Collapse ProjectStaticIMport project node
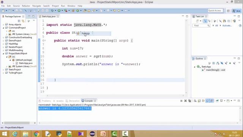 tap(3, 54)
